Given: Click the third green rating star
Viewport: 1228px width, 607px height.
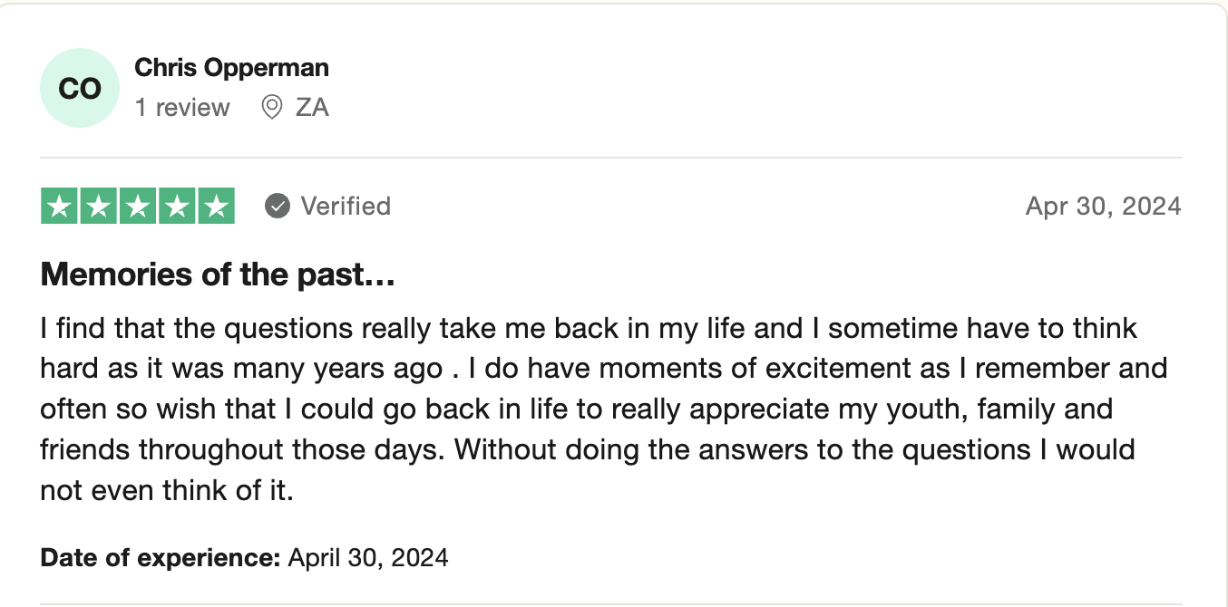Looking at the screenshot, I should pyautogui.click(x=138, y=207).
